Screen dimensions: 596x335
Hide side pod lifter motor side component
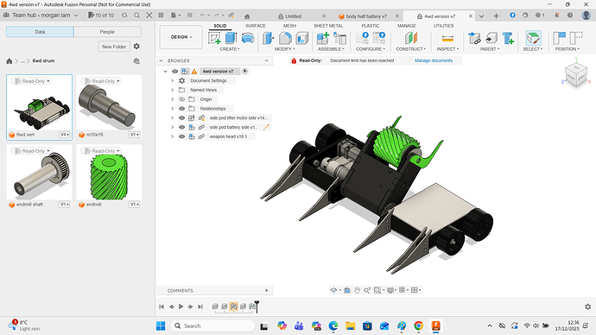(181, 117)
